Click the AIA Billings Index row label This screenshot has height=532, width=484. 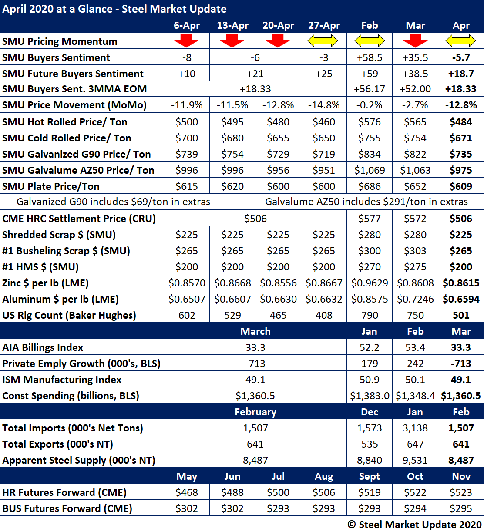click(43, 347)
